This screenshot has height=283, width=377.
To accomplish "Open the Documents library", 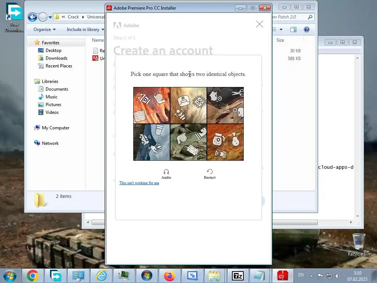I will tap(57, 89).
